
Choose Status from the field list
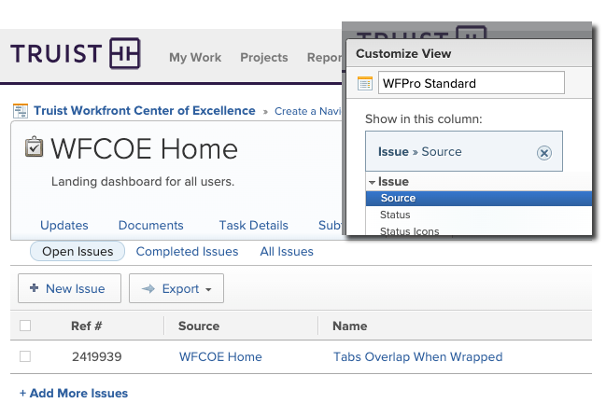[395, 215]
